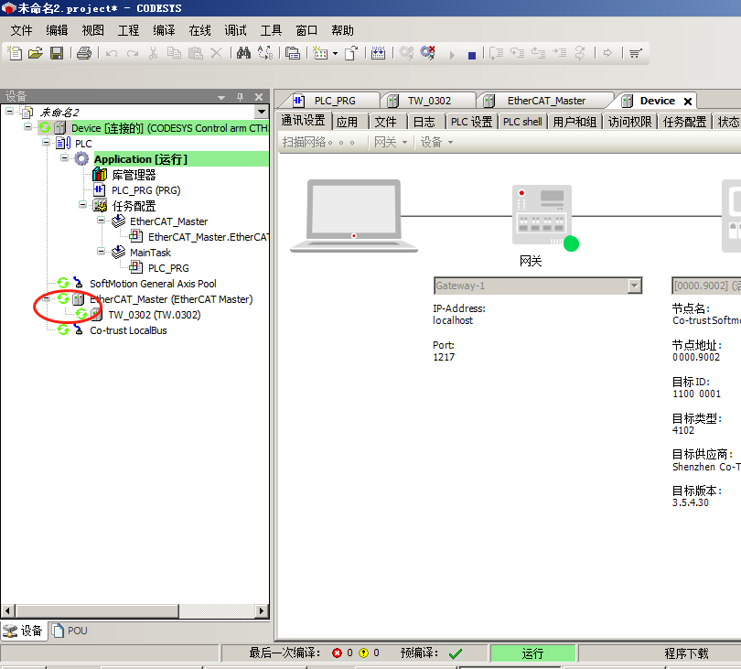Click the last toolbar icon with horizontal lines

[635, 53]
